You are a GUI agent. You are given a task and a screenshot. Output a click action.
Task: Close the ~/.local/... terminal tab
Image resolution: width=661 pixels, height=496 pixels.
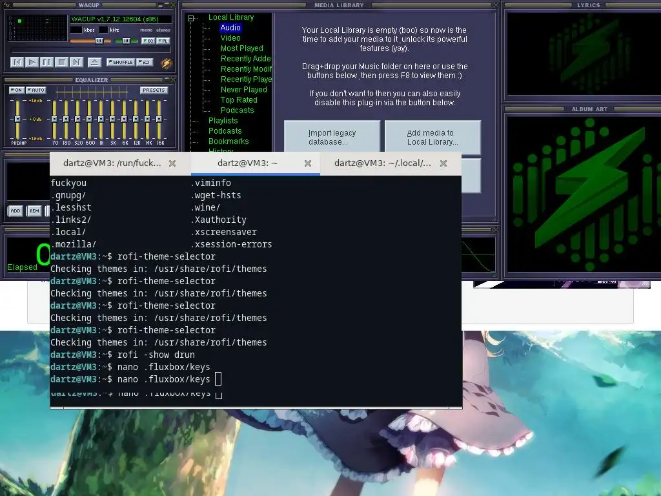coord(443,163)
